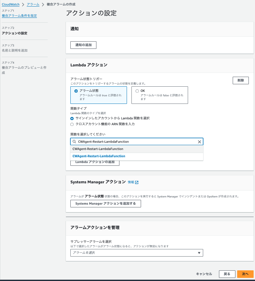255x281 pixels.
Task: Click the suppressor alarm dropdown arrow
Action: 199,252
